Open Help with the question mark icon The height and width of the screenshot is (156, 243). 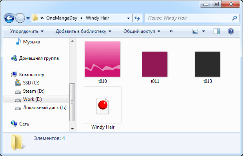click(x=231, y=31)
